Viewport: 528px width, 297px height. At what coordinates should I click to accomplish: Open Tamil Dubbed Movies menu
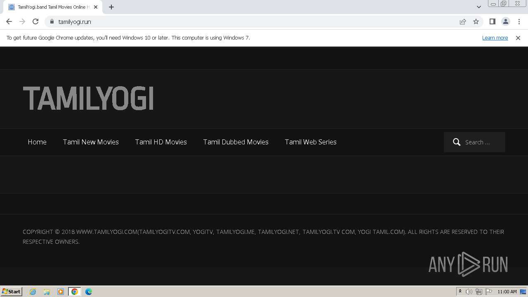pos(236,142)
